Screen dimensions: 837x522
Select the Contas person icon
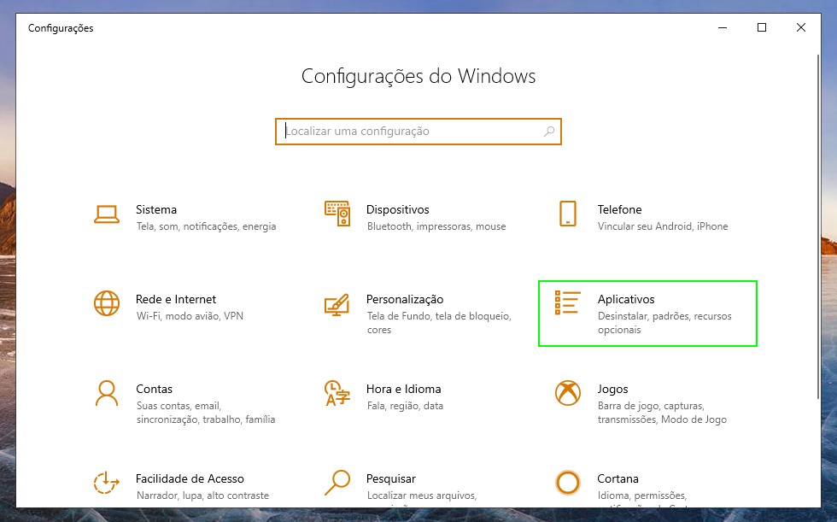click(106, 393)
